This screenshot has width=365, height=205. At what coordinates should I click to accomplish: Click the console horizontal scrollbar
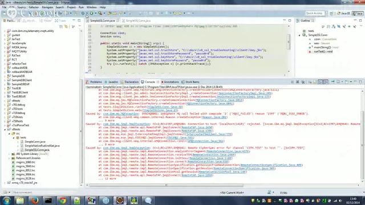pyautogui.click(x=166, y=185)
